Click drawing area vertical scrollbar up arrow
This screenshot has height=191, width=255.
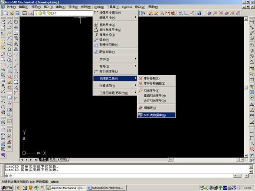point(246,19)
